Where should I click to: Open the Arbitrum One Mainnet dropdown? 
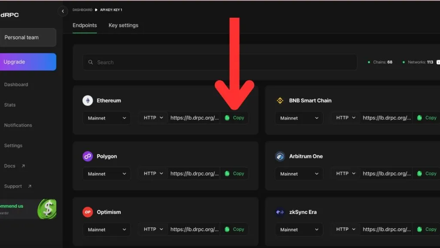pyautogui.click(x=299, y=174)
